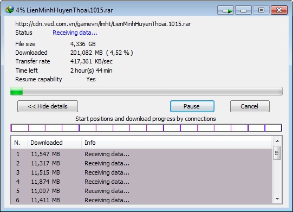Click the scroll down arrow in connections list
Viewport: 293px width, 212px height.
point(277,199)
